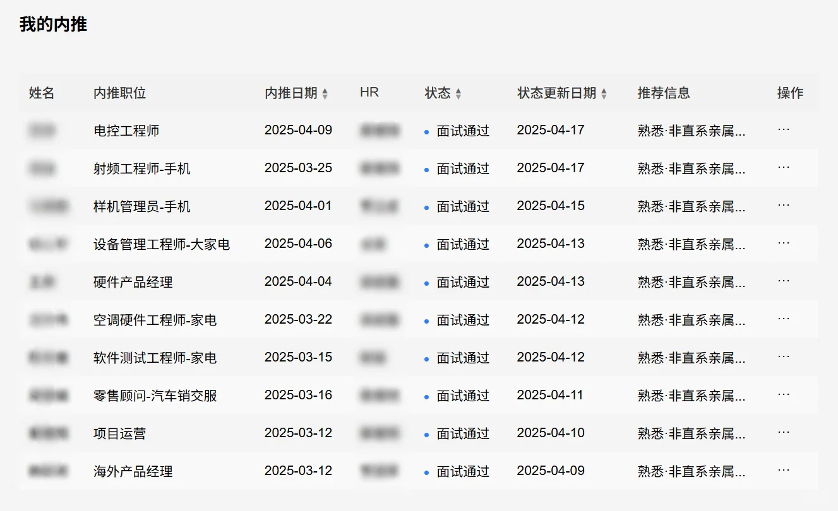This screenshot has height=511, width=838.
Task: Click the ellipsis icon on 射频工程师-手机 row
Action: coord(784,168)
